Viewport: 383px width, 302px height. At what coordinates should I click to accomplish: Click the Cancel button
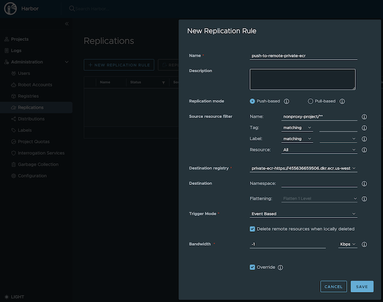pos(334,287)
